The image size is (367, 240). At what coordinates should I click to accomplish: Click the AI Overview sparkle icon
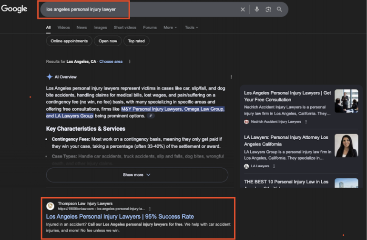(50, 77)
